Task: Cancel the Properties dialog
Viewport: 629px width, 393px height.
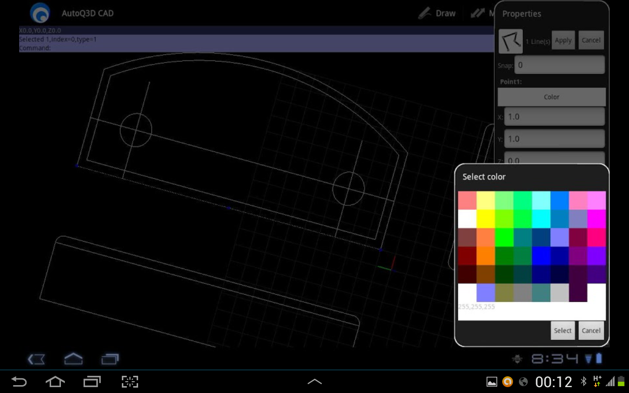Action: [x=591, y=40]
